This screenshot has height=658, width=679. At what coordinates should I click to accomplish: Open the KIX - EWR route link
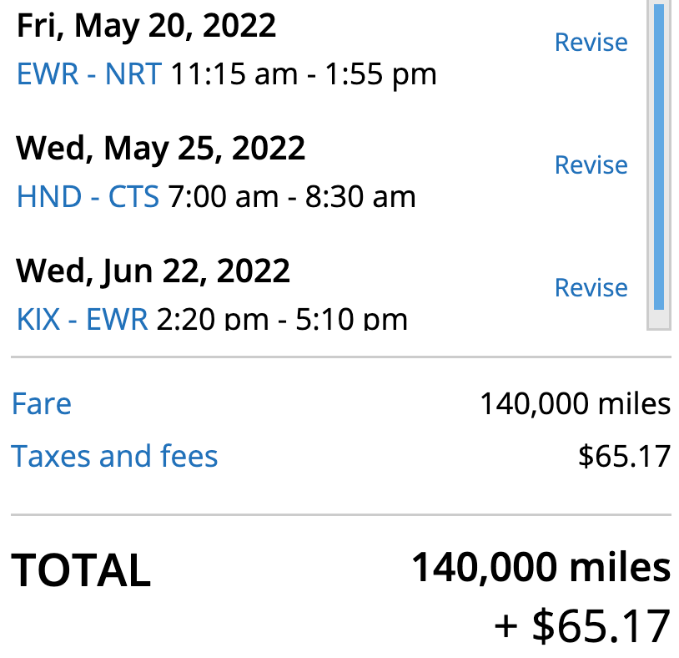click(x=80, y=318)
